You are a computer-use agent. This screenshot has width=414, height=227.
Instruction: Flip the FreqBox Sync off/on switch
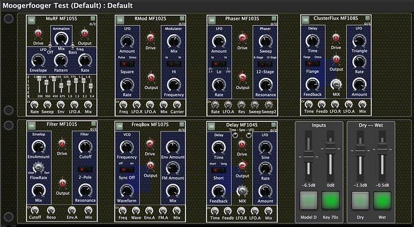(127, 170)
